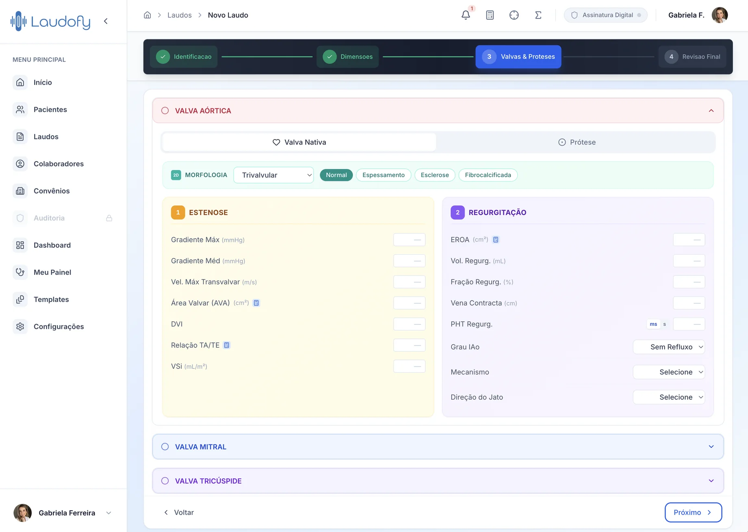Image resolution: width=748 pixels, height=532 pixels.
Task: Expand the Valva Mitral section
Action: [438, 447]
